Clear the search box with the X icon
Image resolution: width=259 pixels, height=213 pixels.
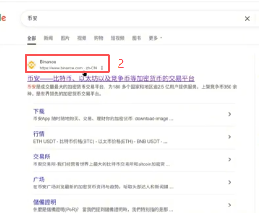pos(247,19)
